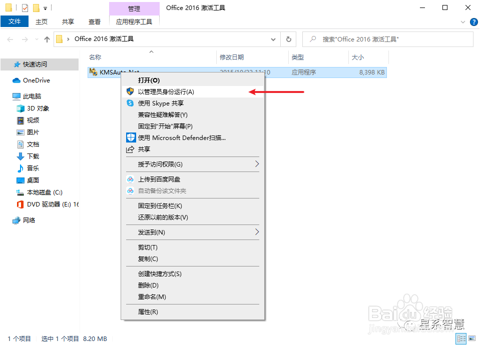The height and width of the screenshot is (345, 480).
Task: Click the search Office 2016 激活工具 box
Action: pyautogui.click(x=388, y=39)
